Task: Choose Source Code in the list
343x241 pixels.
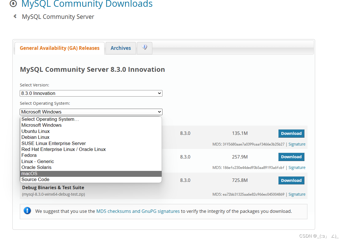Action: [x=91, y=179]
